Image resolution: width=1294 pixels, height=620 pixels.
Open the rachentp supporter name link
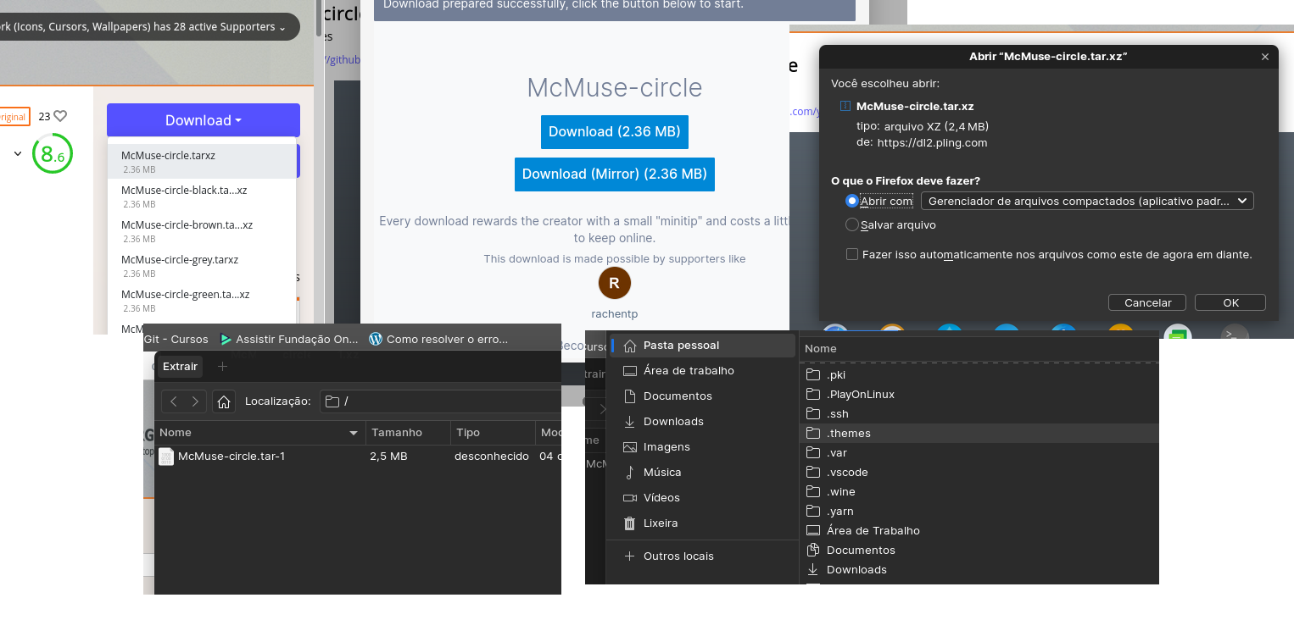click(x=615, y=314)
